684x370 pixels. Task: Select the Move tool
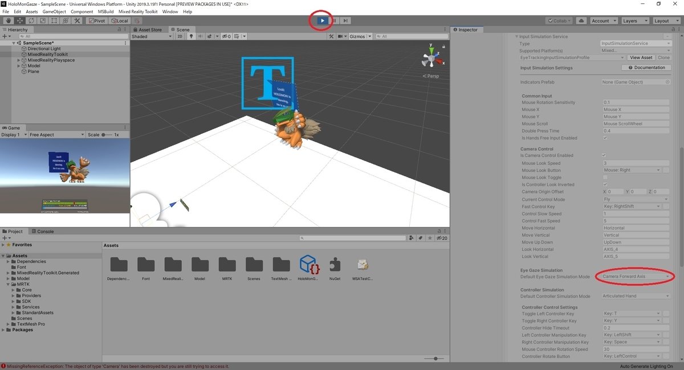(x=19, y=20)
